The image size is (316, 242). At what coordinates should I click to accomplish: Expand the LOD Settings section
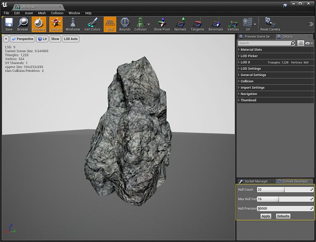pos(250,69)
